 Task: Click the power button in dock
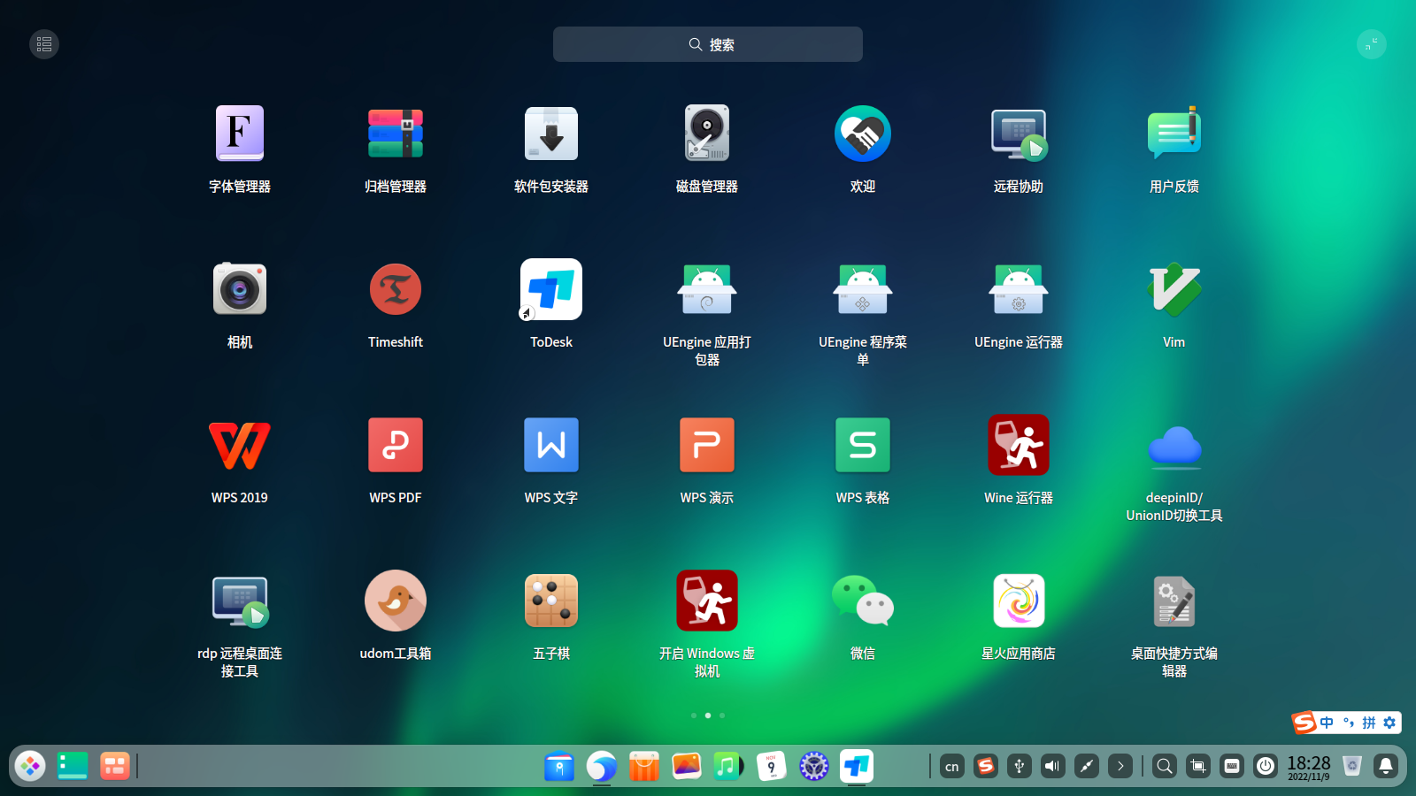[1266, 766]
